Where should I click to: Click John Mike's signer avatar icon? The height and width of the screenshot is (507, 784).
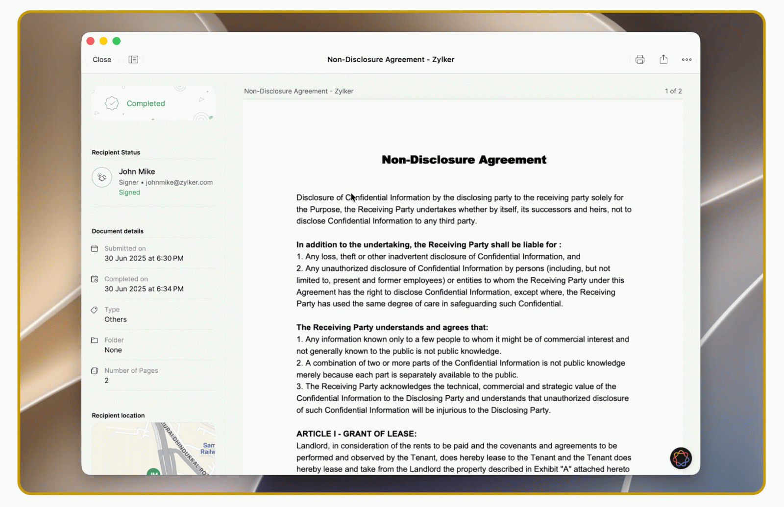click(x=102, y=177)
